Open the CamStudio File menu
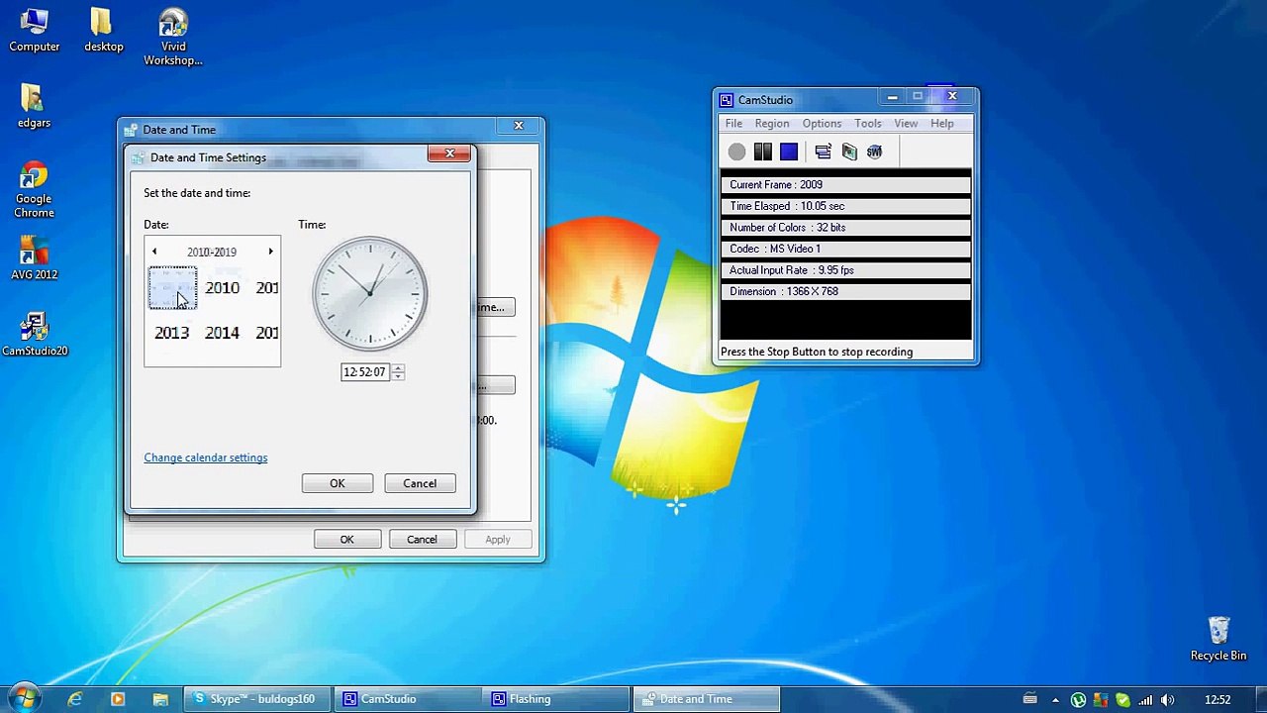The image size is (1267, 713). pyautogui.click(x=733, y=124)
